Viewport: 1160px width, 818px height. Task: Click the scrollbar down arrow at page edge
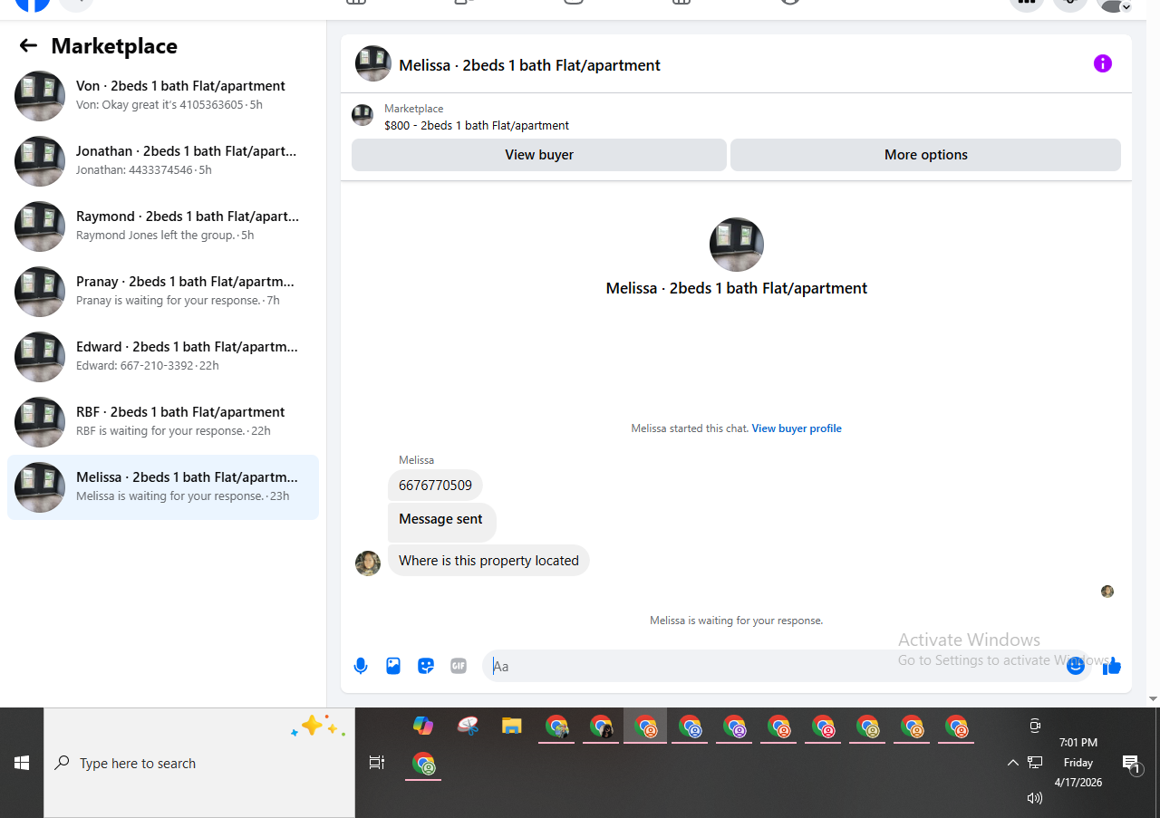(x=1153, y=698)
